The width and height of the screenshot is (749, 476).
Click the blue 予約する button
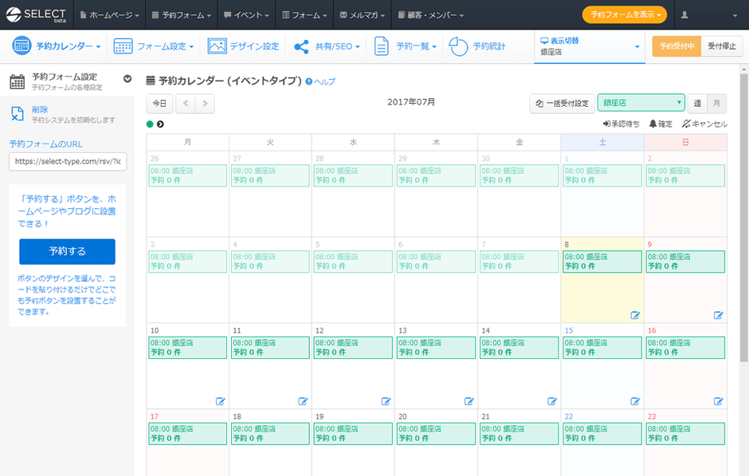(x=67, y=251)
